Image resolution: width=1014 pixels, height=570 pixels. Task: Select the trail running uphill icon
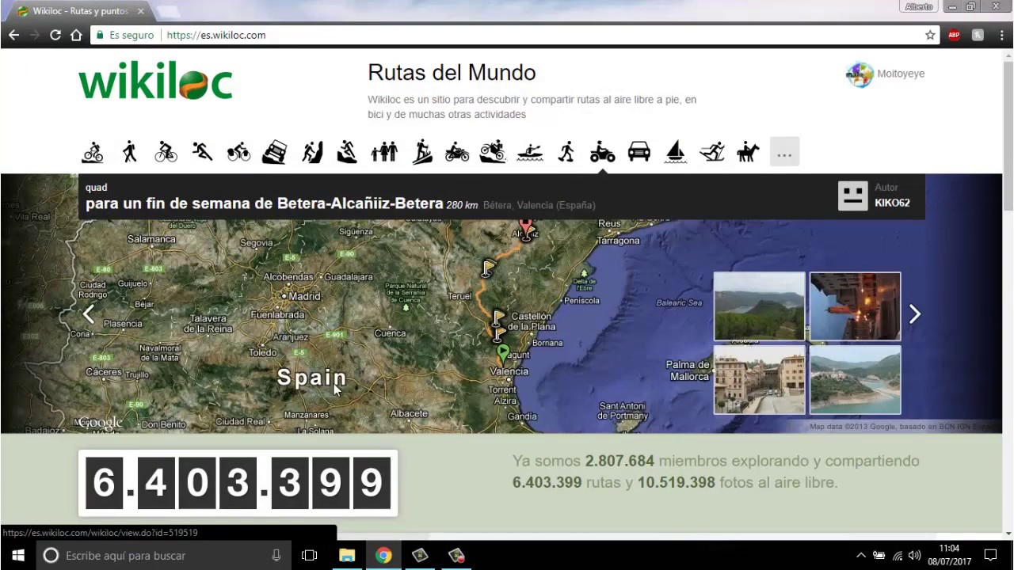347,151
